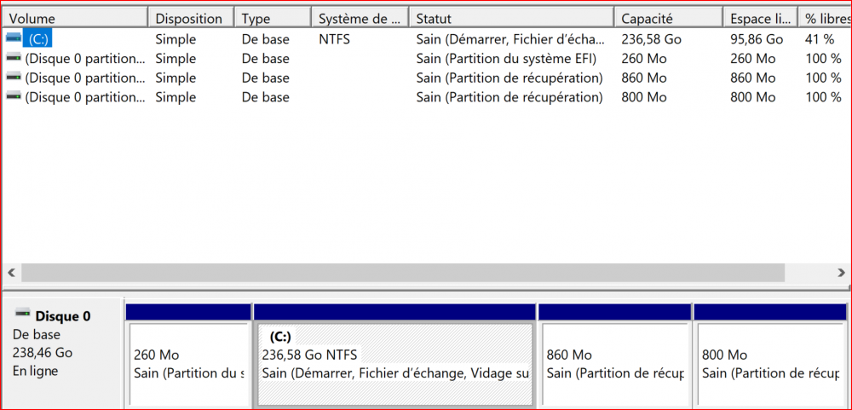Screen dimensions: 852x410
Task: Click the Statut column header
Action: pos(510,18)
